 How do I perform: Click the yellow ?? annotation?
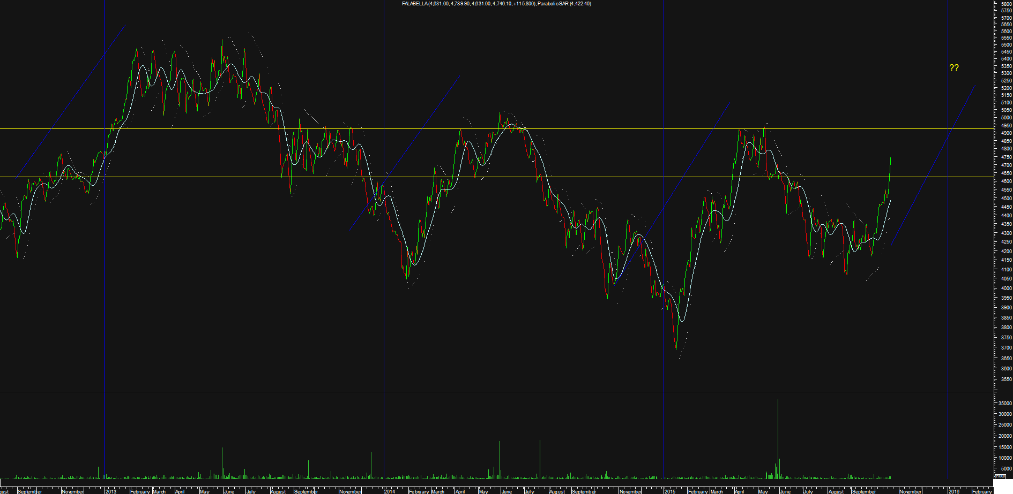tap(954, 67)
